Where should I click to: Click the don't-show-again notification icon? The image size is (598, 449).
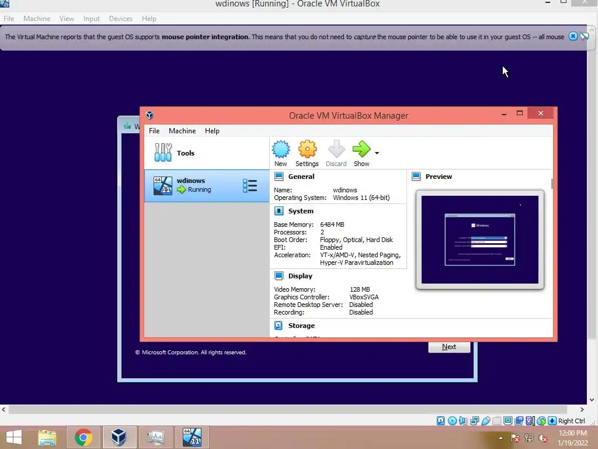click(584, 36)
